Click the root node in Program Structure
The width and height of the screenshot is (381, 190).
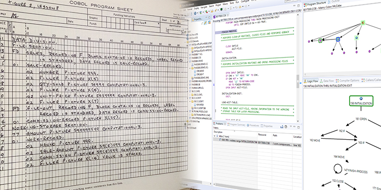(362, 22)
